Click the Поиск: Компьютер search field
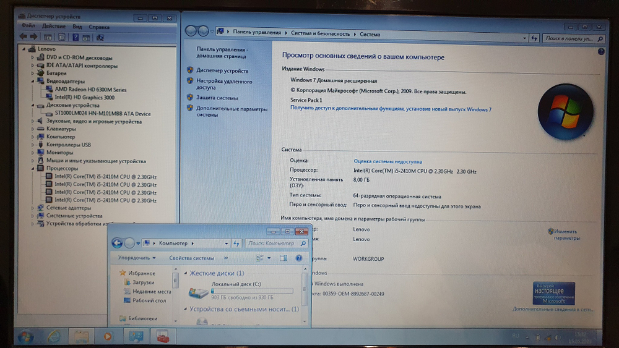Screen dimensions: 619x348 point(276,244)
